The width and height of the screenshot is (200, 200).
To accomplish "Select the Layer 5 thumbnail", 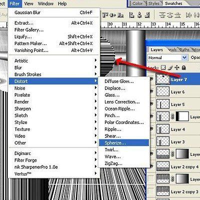I will [x=163, y=104].
